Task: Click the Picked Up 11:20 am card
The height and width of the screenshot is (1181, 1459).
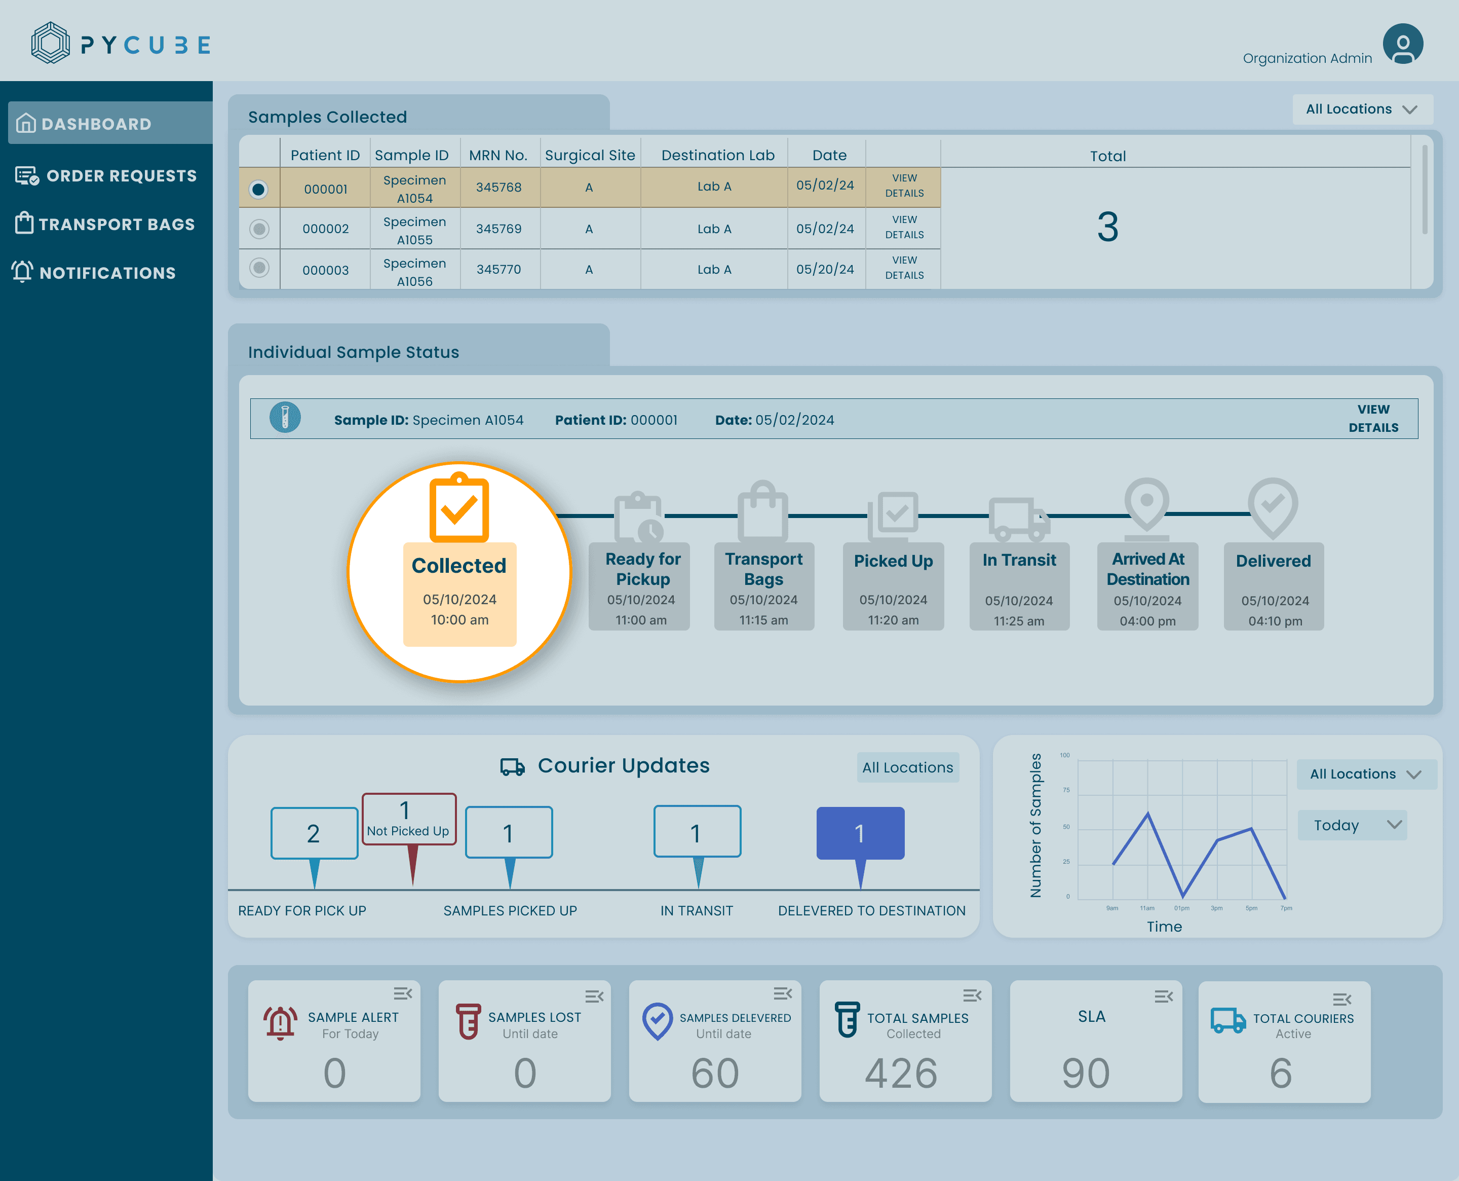Action: click(893, 586)
